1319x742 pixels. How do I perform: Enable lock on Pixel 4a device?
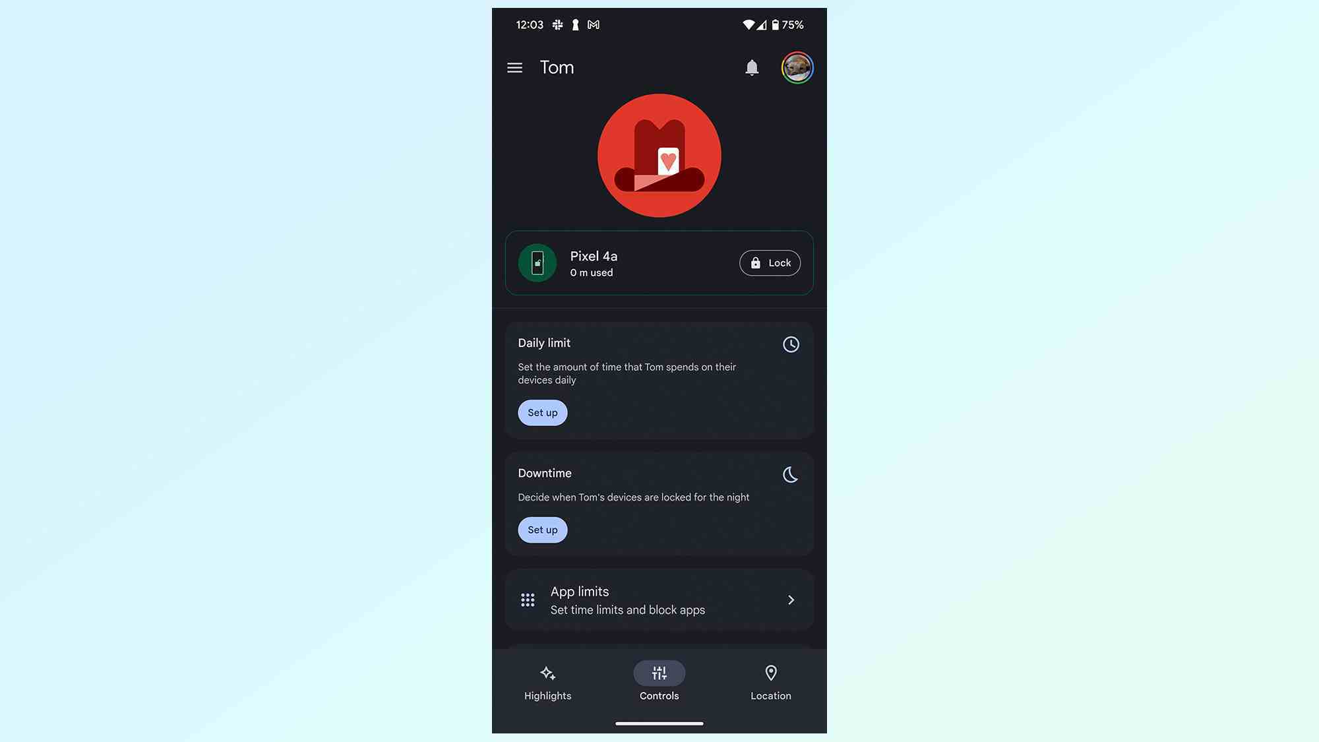[770, 263]
